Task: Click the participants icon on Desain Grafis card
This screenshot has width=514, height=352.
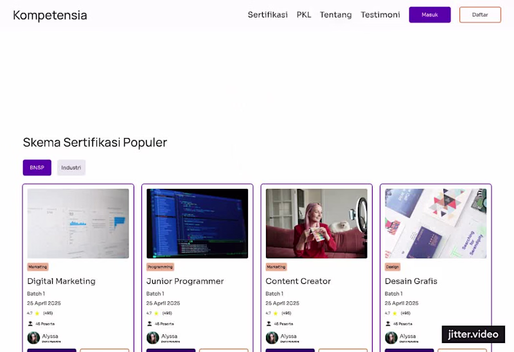Action: click(x=388, y=324)
